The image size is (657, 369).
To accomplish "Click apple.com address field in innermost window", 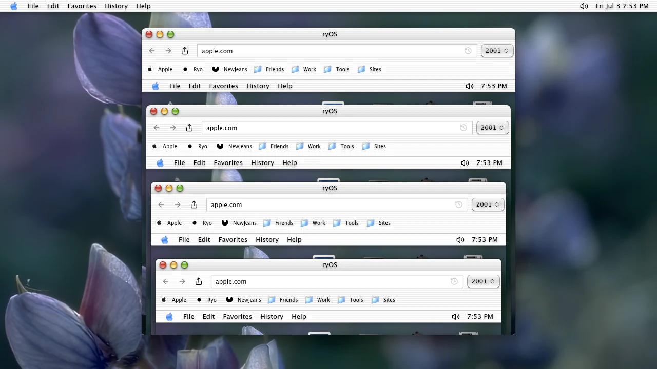I will (337, 281).
